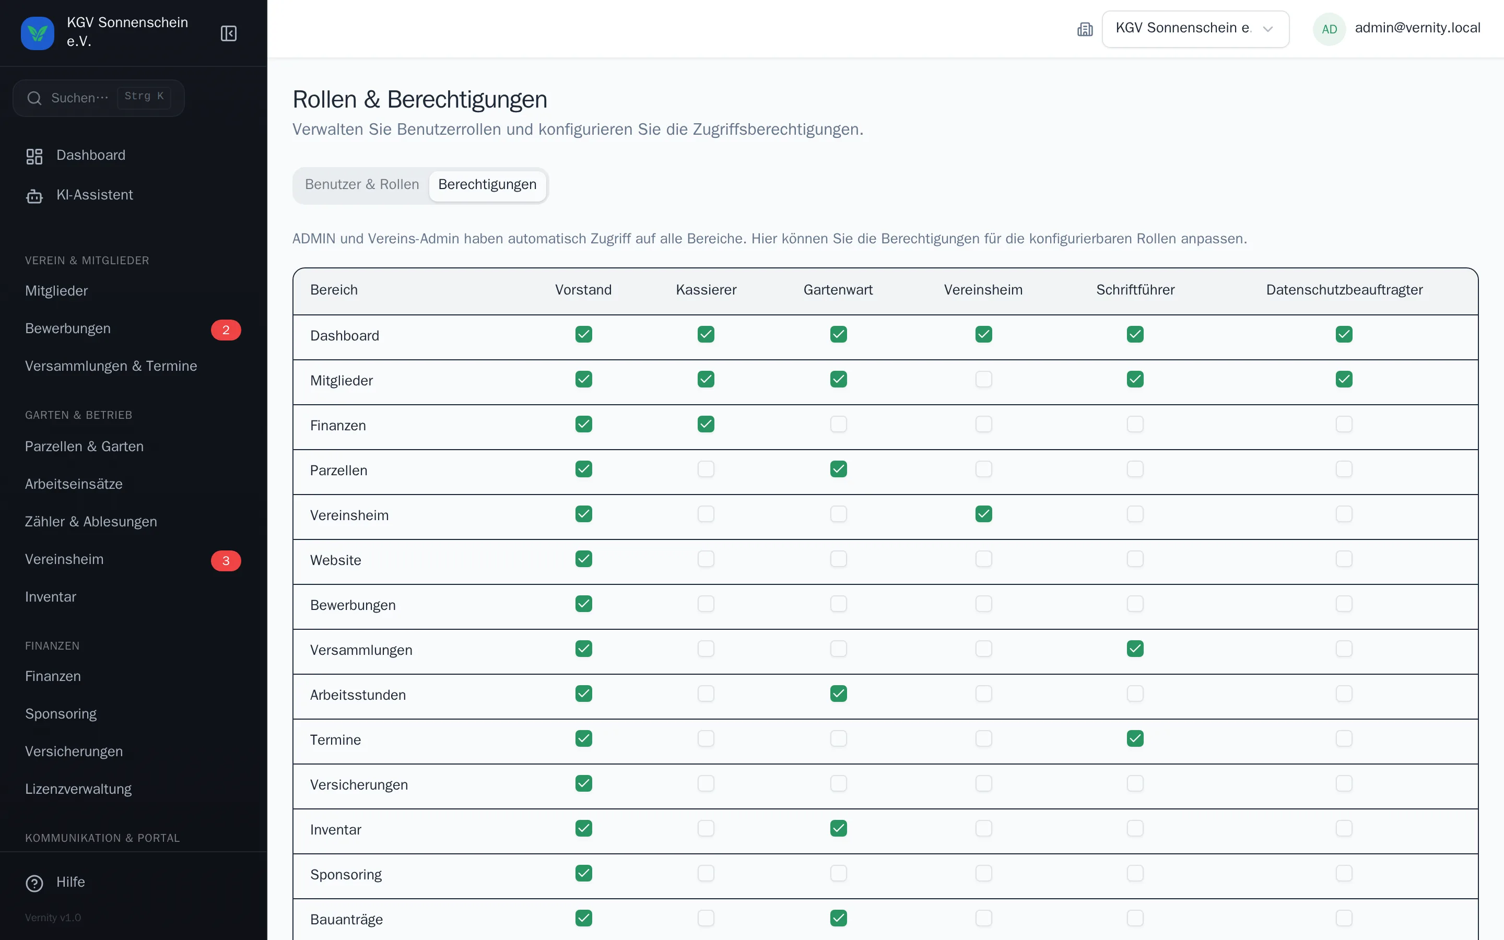Click the green leaf Vernity logo
The height and width of the screenshot is (940, 1504).
tap(37, 33)
